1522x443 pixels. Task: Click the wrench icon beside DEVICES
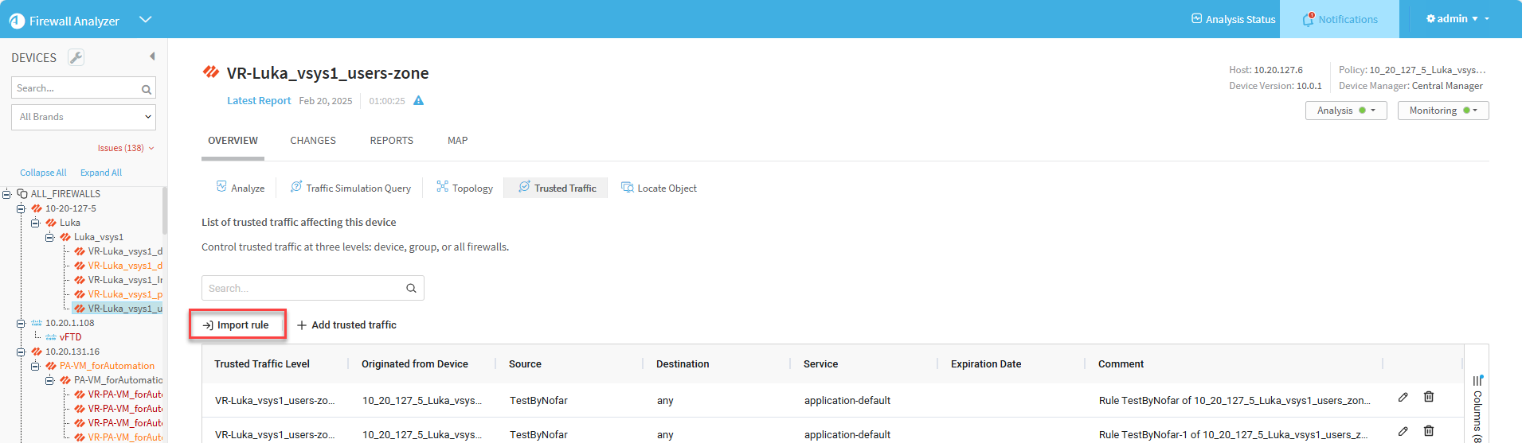(x=76, y=57)
